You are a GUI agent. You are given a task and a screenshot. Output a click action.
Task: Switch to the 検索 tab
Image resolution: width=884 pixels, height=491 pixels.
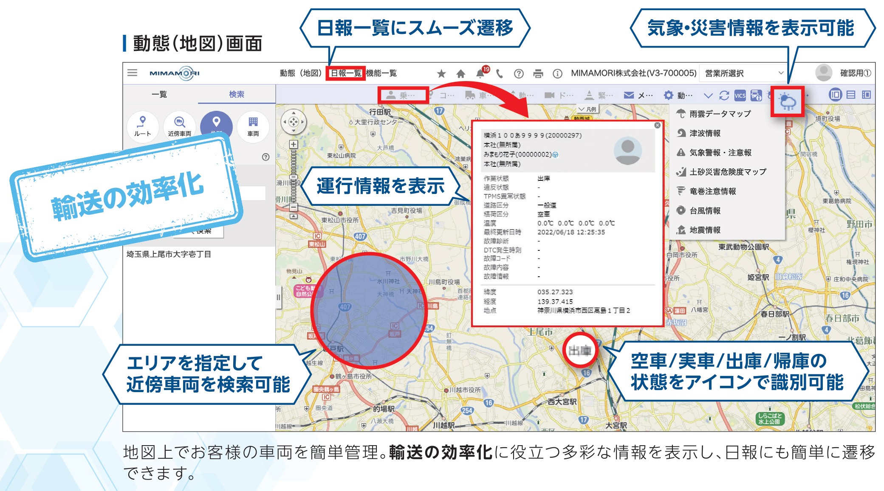236,94
